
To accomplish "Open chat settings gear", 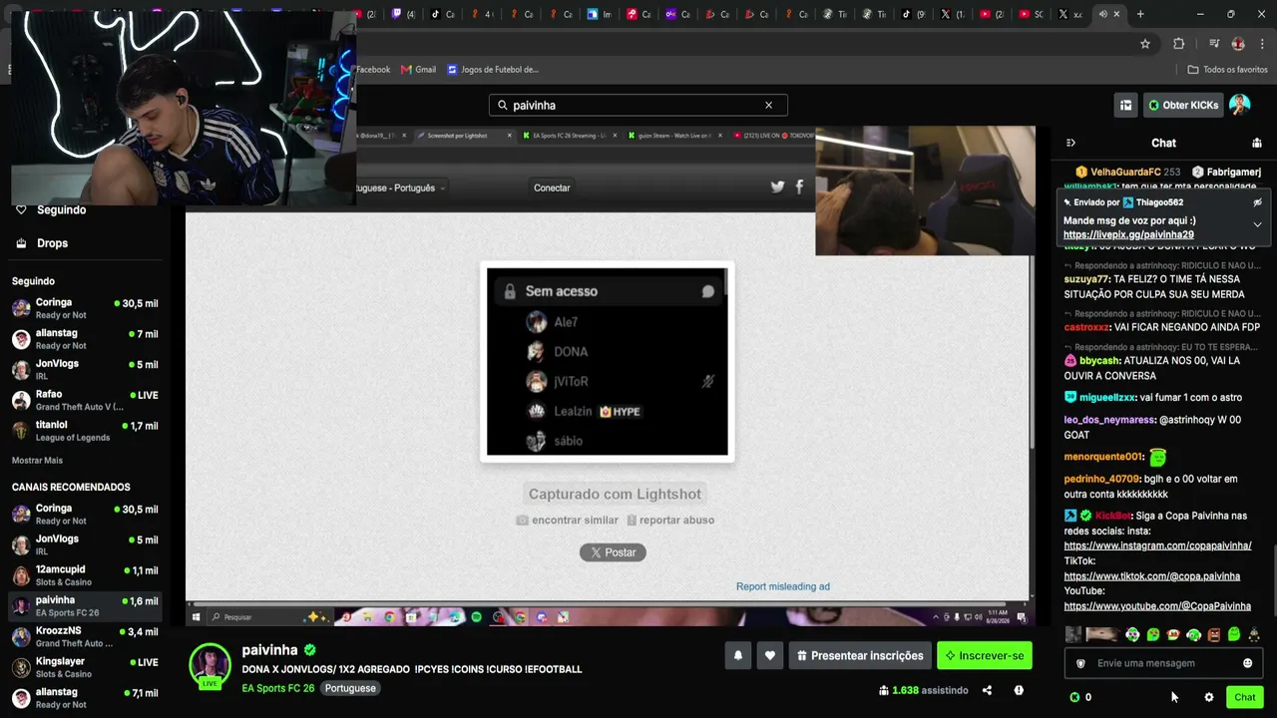I will pyautogui.click(x=1209, y=697).
